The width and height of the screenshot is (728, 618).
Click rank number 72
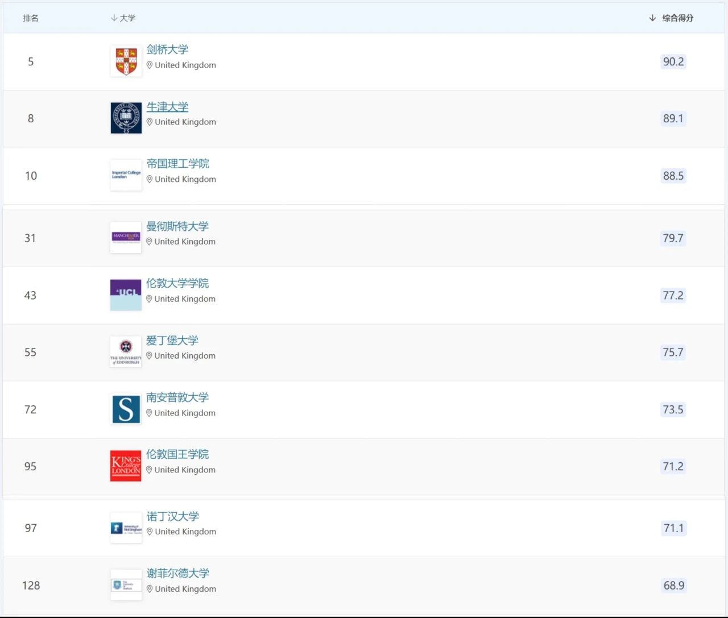(30, 409)
